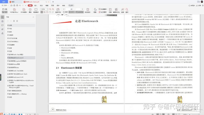The height and width of the screenshot is (115, 204).
Task: Select bookmark chapter 1 Elastic Stack overview
Action: [16, 55]
